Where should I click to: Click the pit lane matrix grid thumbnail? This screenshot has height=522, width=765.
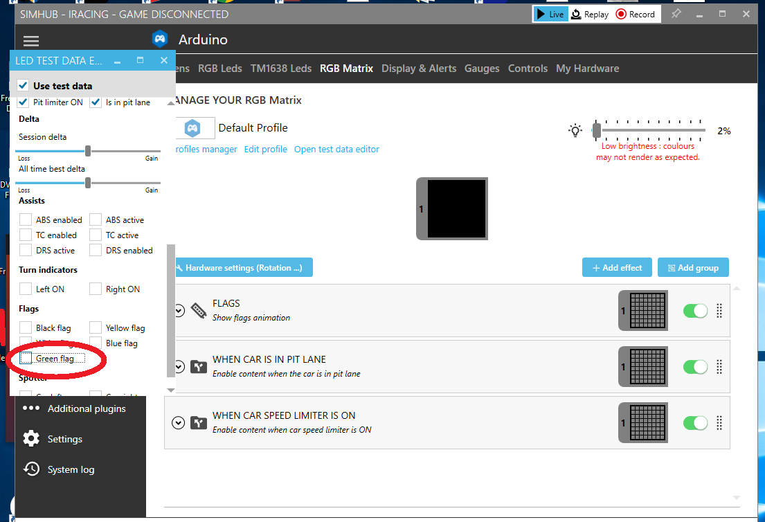tap(648, 366)
